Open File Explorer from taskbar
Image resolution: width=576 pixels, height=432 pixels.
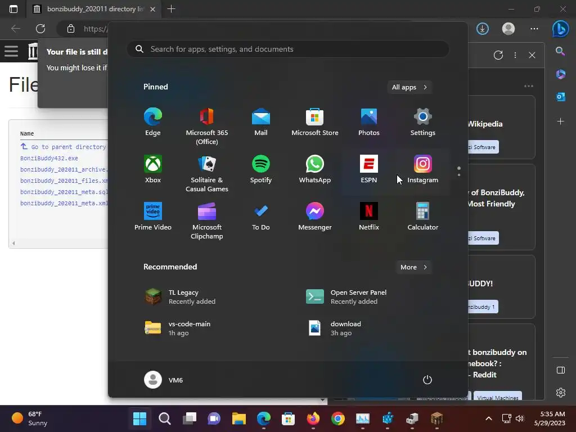pyautogui.click(x=238, y=418)
